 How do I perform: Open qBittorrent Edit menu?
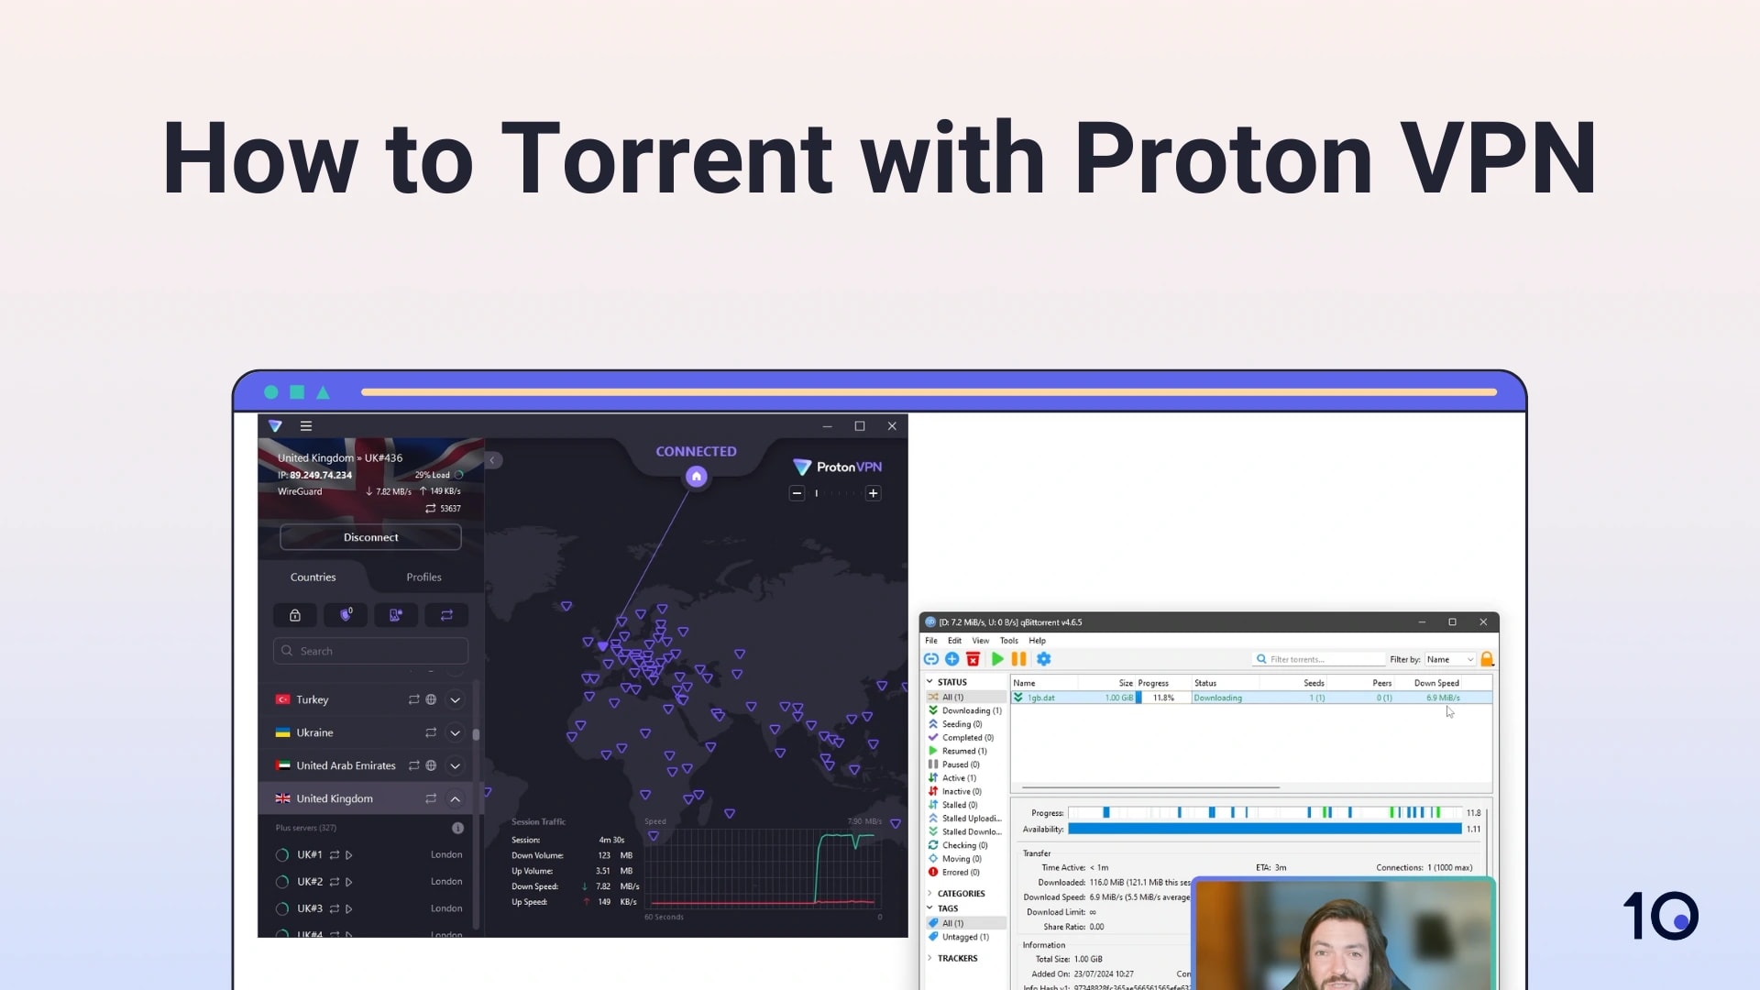click(x=954, y=641)
